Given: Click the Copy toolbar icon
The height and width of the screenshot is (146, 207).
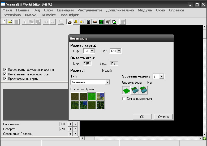Looking at the screenshot, I should (31, 22).
